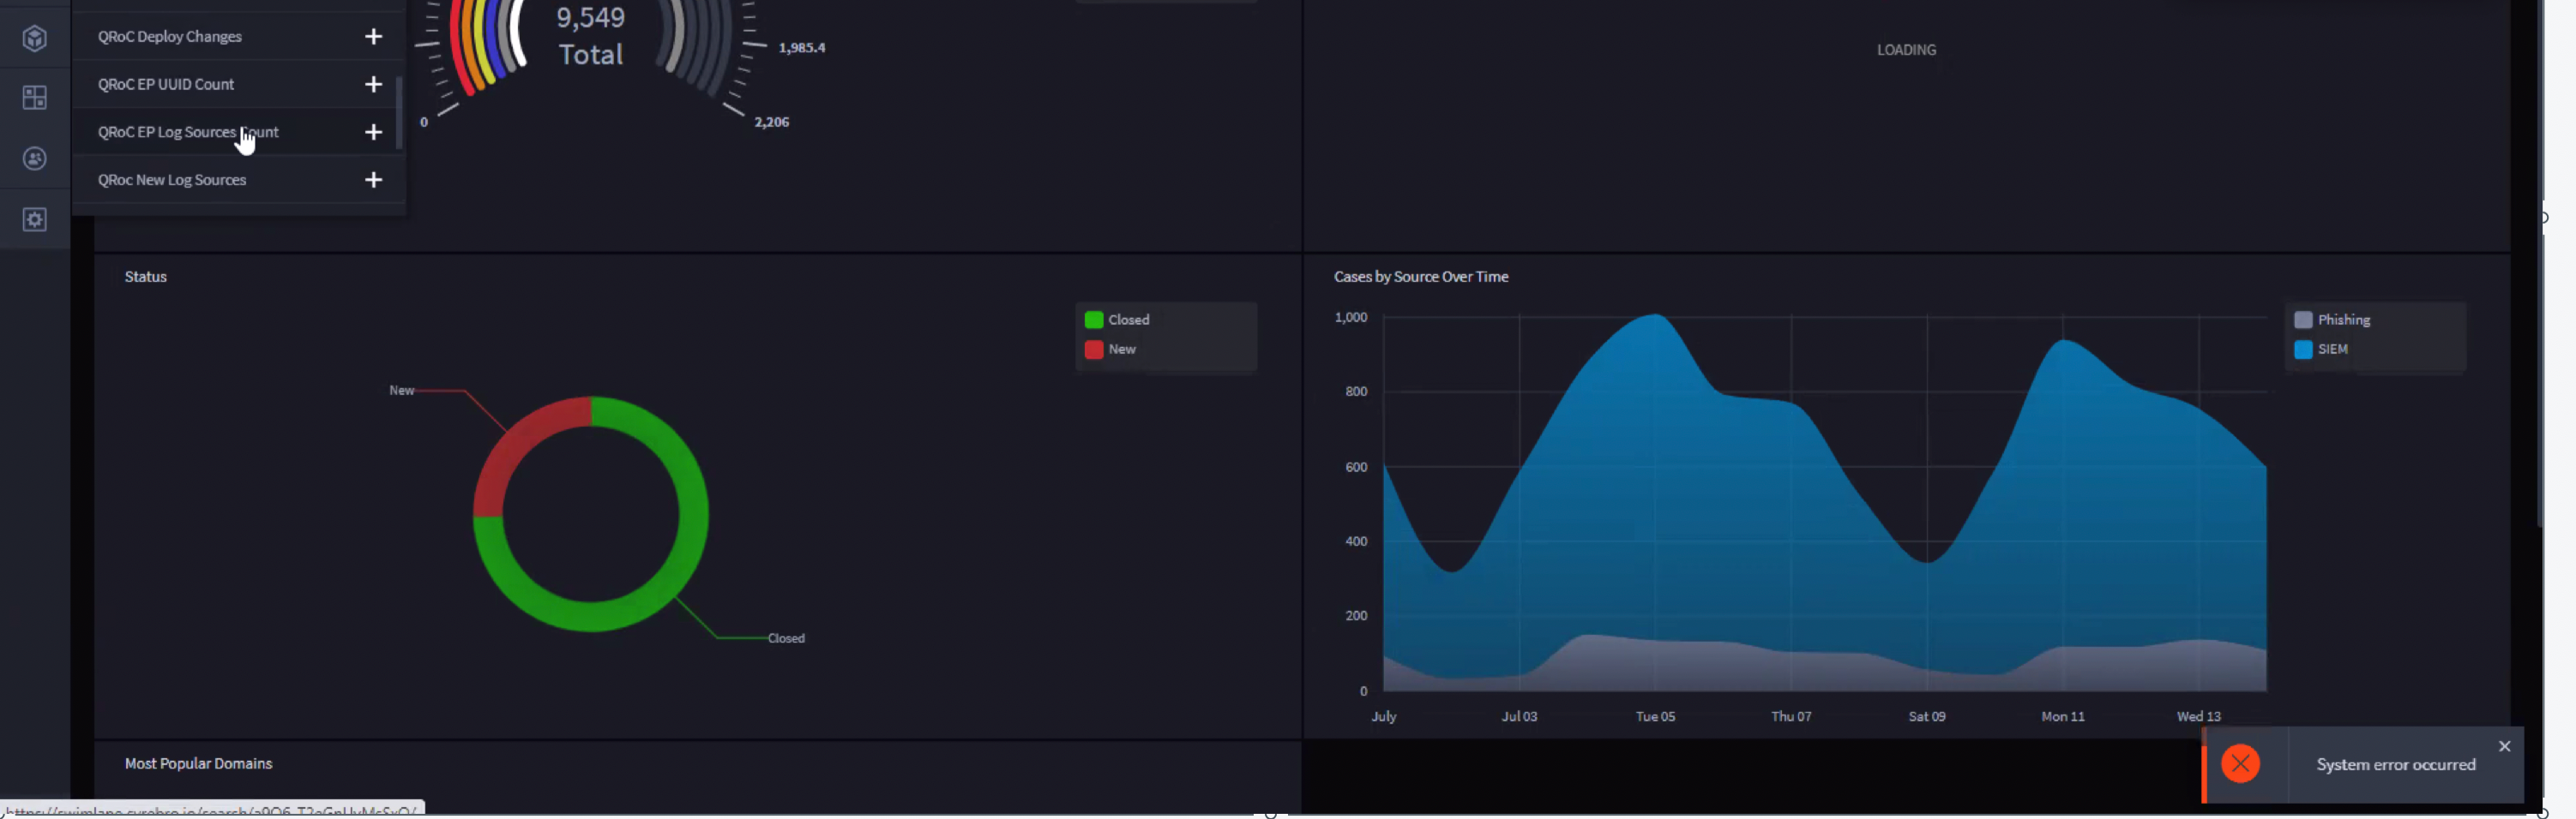Select QRoC Deploy Changes list item
The height and width of the screenshot is (819, 2576).
[239, 37]
